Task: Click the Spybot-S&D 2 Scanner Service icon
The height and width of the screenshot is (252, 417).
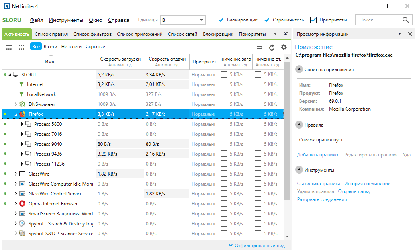Action: [x=22, y=234]
